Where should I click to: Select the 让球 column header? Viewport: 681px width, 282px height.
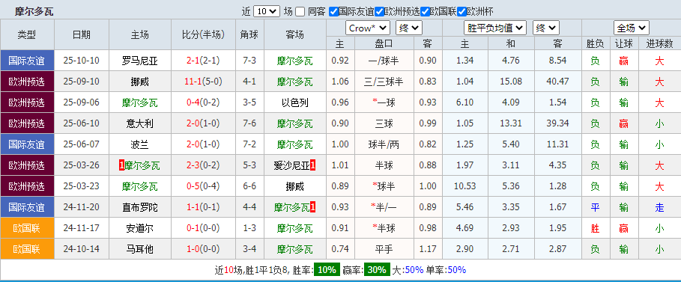click(x=624, y=43)
